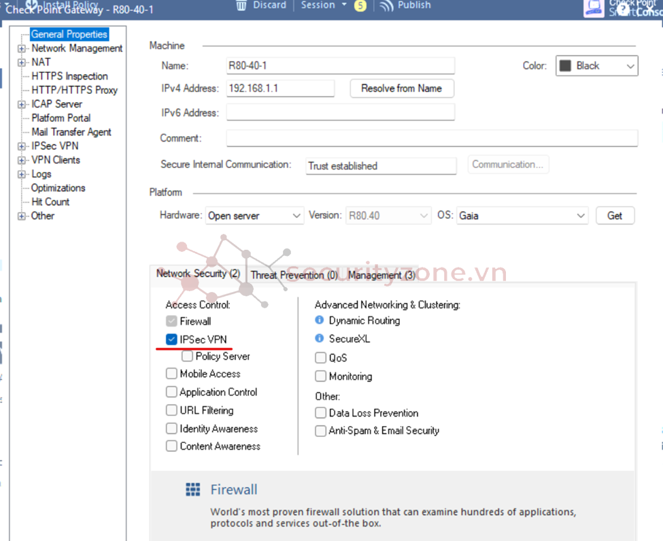Select Optimizations in tree

[x=58, y=188]
